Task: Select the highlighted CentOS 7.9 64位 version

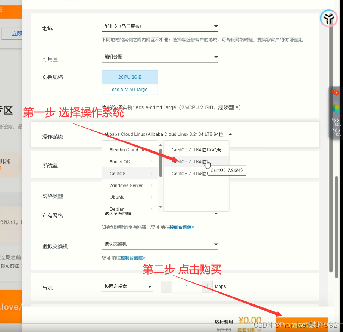Action: coord(196,162)
